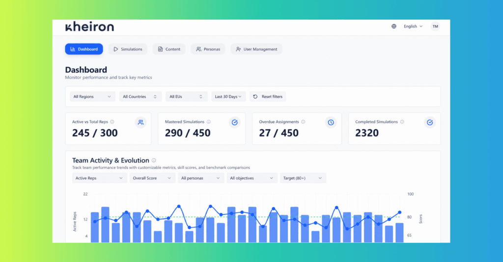Viewport: 503px width, 262px height.
Task: Switch to the Dashboard tab
Action: (x=84, y=49)
